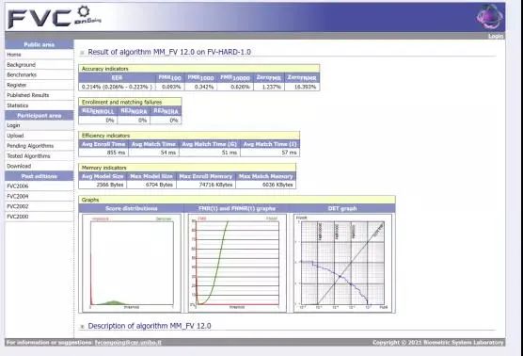Open the DET graph thumbnail

point(342,263)
